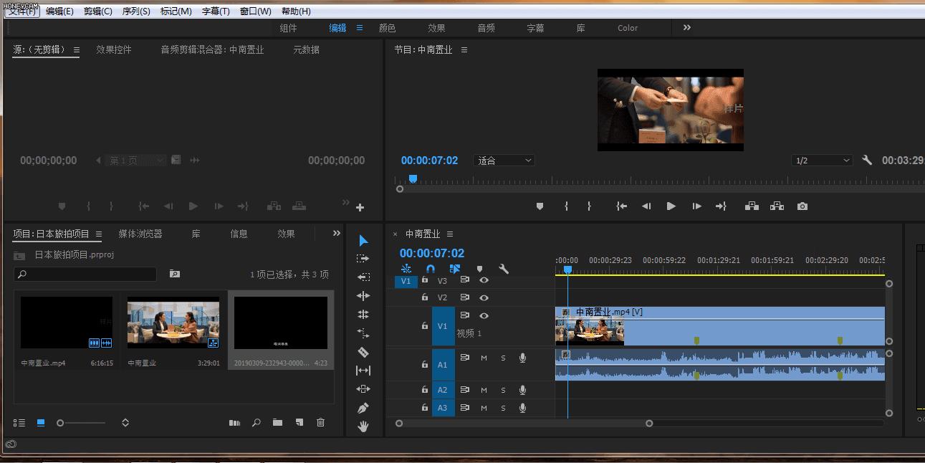
Task: Click the Export Frame camera icon
Action: click(802, 206)
